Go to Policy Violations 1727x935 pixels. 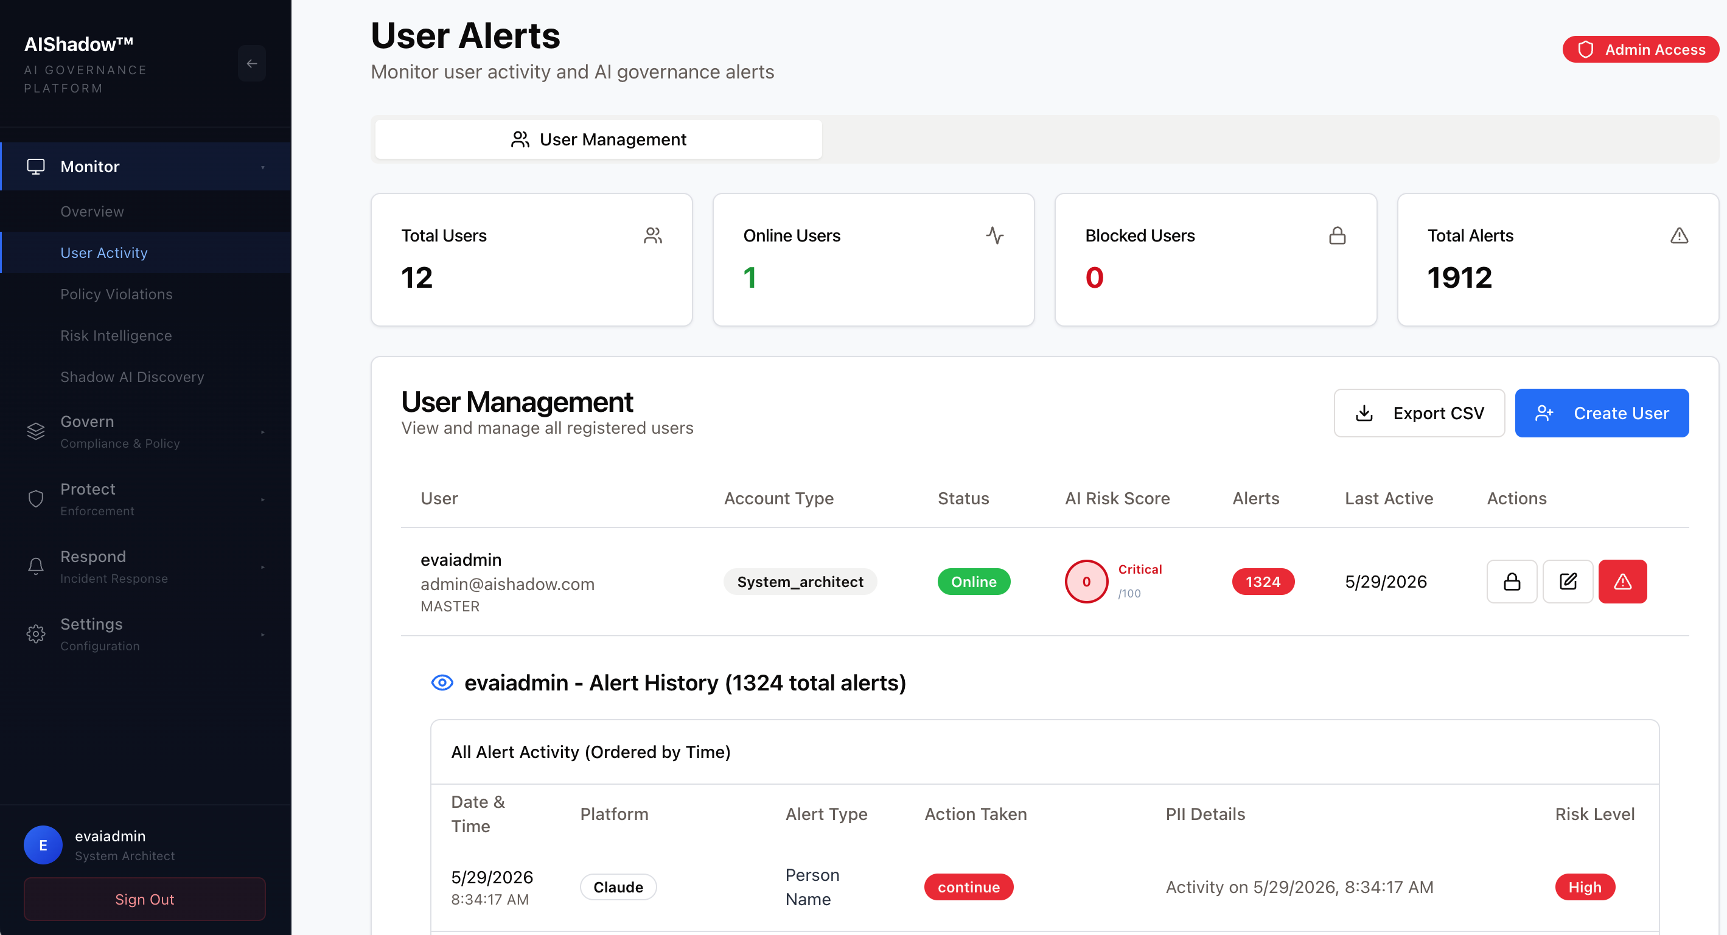(x=117, y=294)
